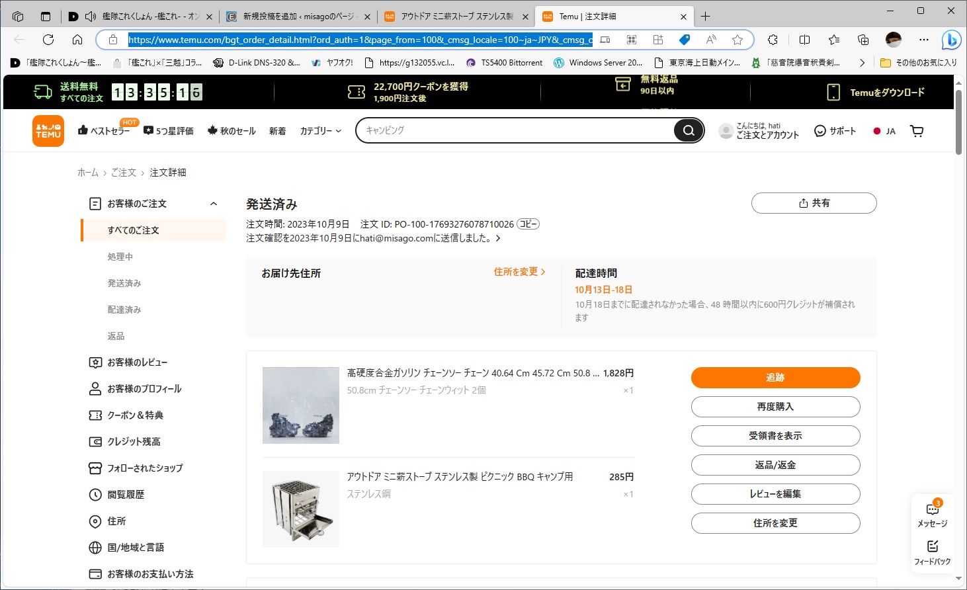Open ベストセラー link
The width and height of the screenshot is (967, 590).
click(105, 131)
